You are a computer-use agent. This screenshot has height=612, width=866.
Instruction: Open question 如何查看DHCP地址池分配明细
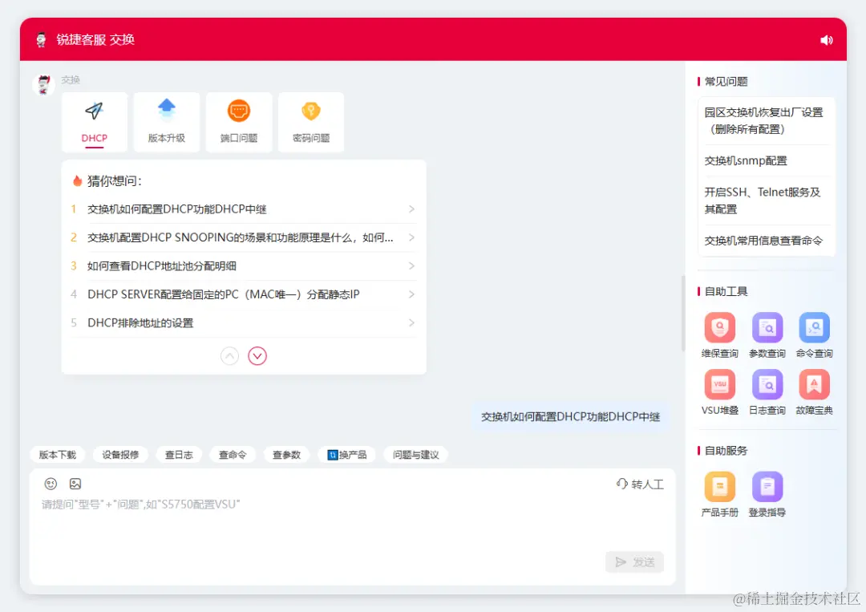coord(243,266)
